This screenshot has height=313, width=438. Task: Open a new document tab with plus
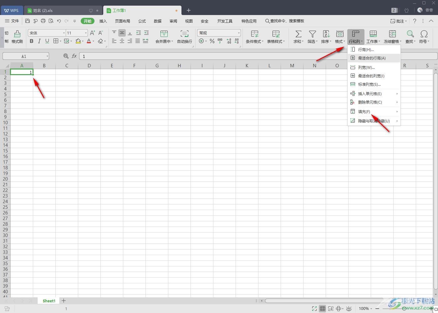(188, 10)
